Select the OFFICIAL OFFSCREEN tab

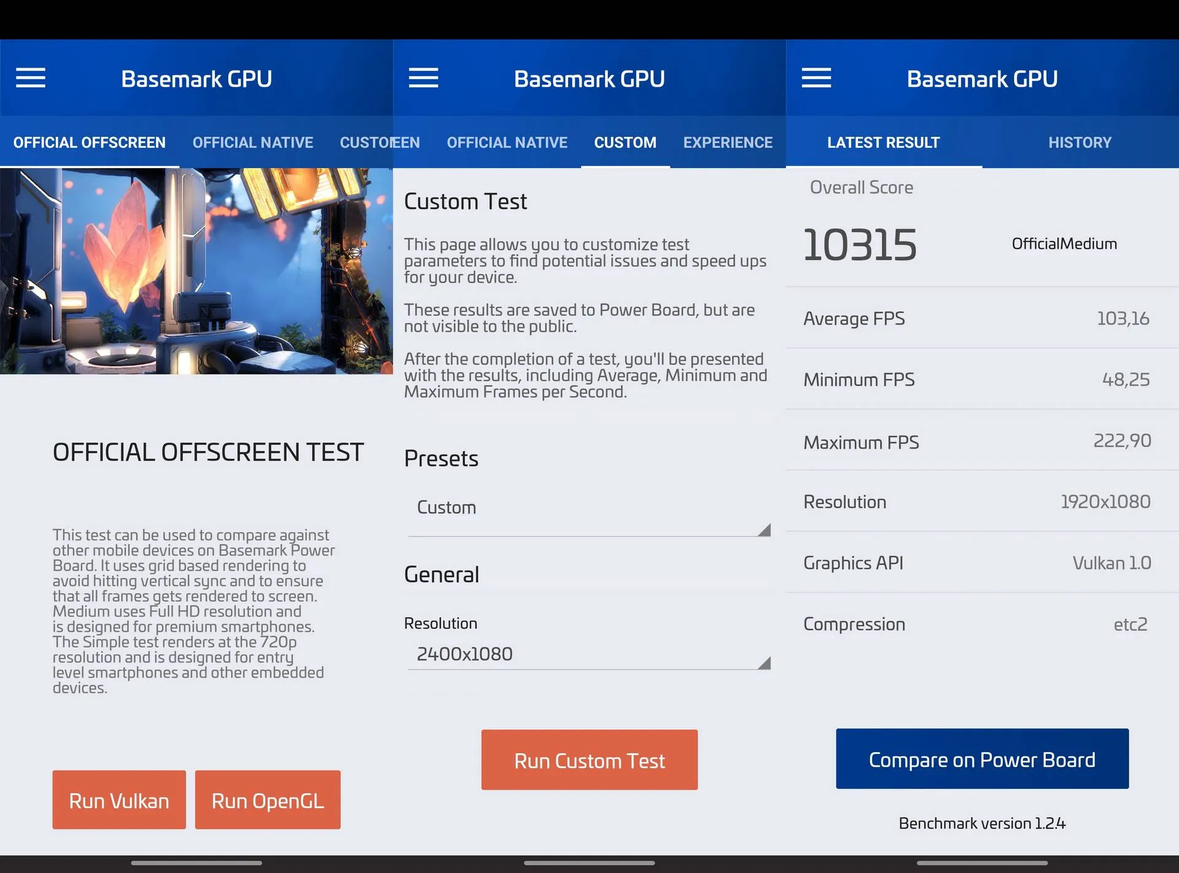pos(90,142)
